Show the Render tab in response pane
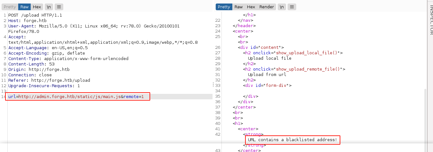The image size is (433, 152). point(267,7)
